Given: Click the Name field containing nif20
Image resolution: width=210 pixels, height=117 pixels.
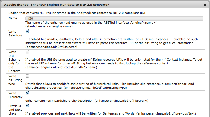Looking at the screenshot, I should coord(114,18).
